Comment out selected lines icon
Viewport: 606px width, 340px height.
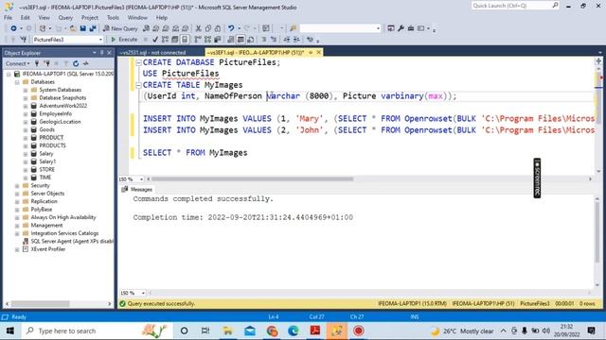click(x=264, y=40)
